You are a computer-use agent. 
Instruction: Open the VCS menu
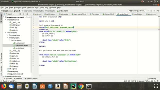pos(47,8)
